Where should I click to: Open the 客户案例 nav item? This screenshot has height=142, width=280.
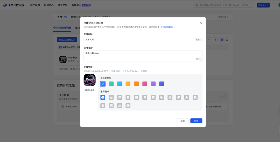pos(35,5)
